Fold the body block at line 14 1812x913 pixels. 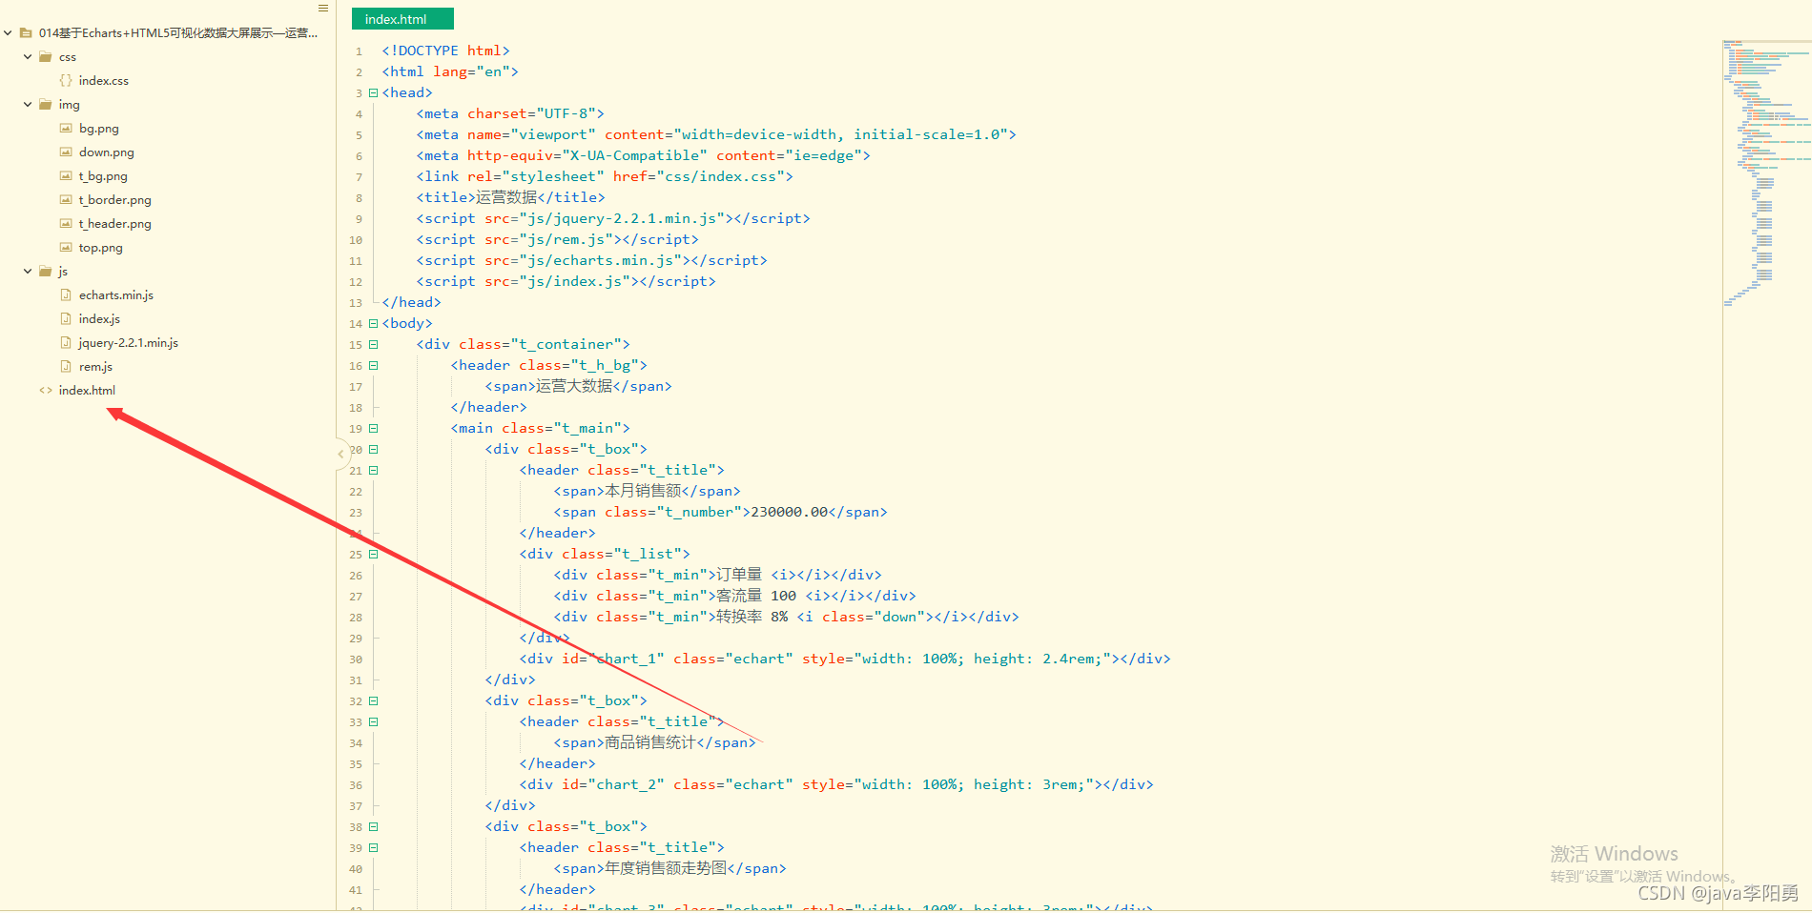pos(373,323)
